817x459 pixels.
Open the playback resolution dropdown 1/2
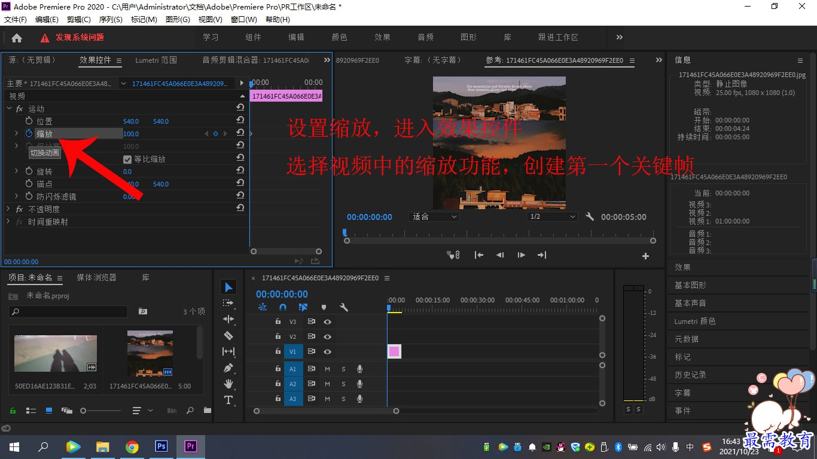point(553,216)
